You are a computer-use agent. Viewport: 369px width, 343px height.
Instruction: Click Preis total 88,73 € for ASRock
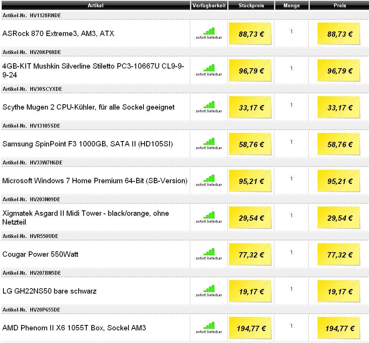coord(339,34)
